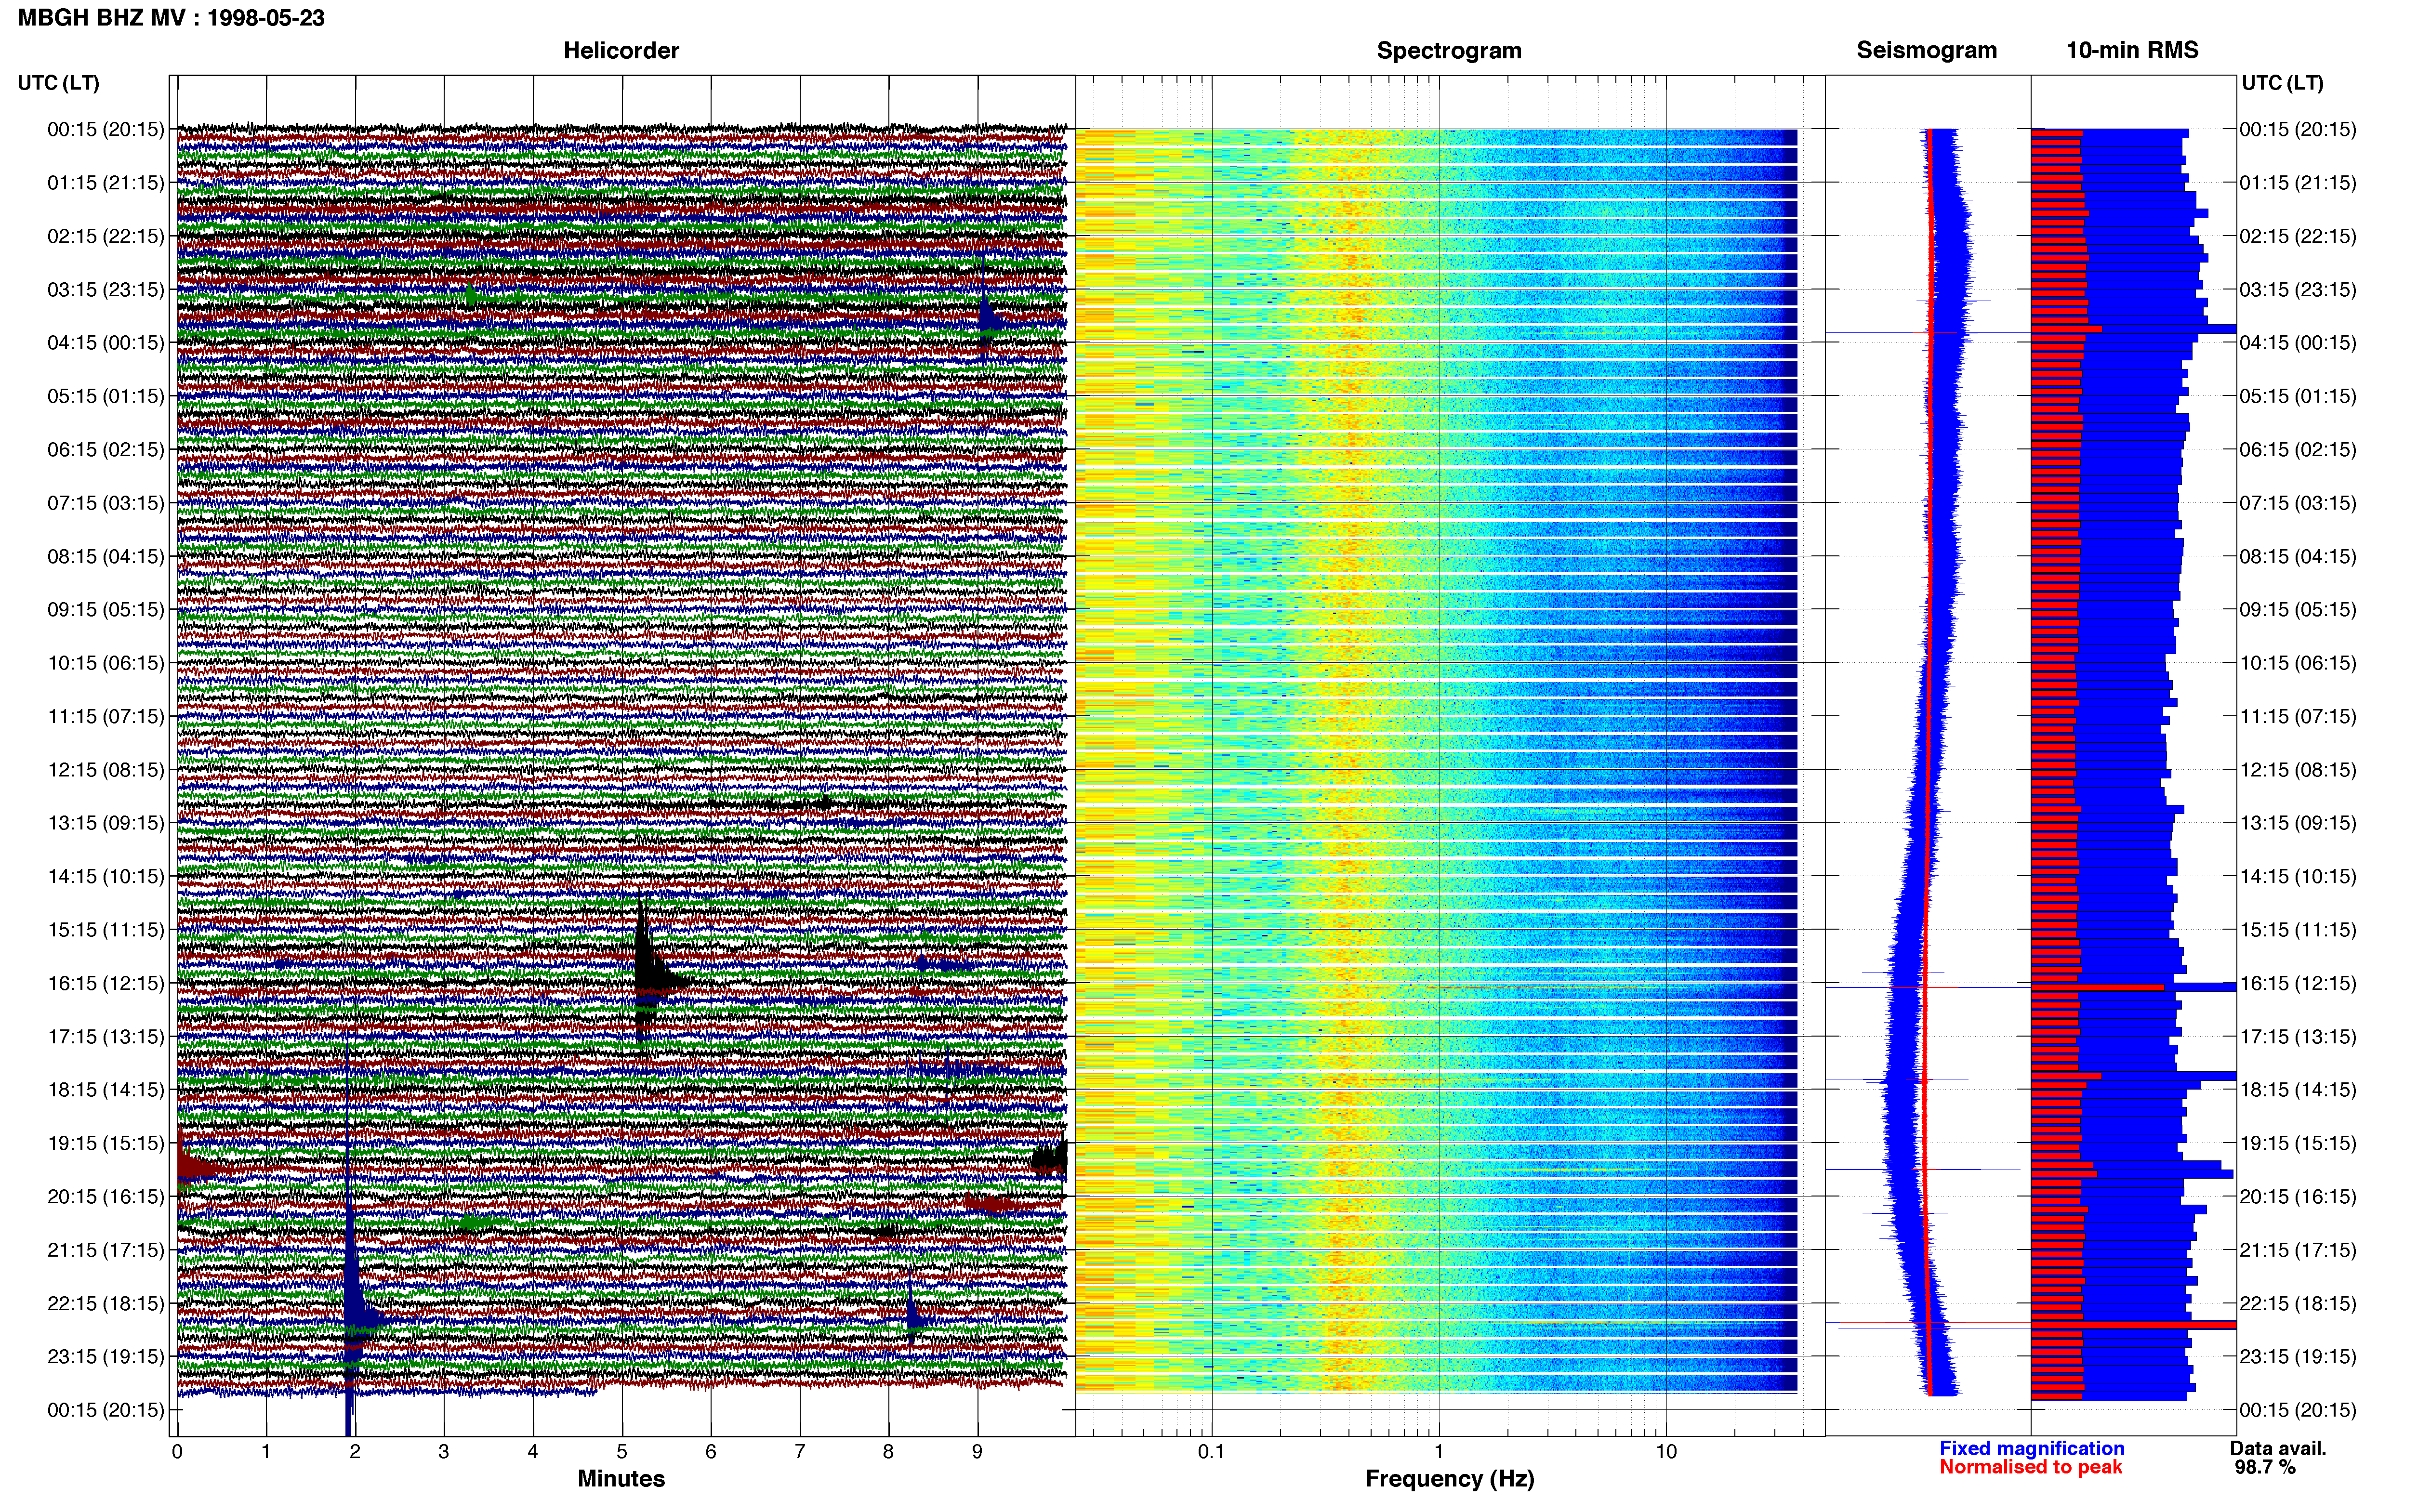This screenshot has width=2418, height=1512.
Task: Click "03:15 (23:15)" on the Helicorder time axis
Action: click(x=106, y=290)
